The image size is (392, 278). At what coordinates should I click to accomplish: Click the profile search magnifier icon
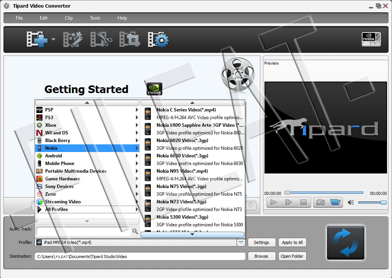[135, 231]
